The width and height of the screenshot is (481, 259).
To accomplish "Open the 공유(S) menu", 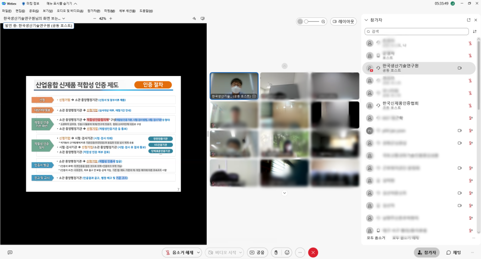I will tap(34, 11).
